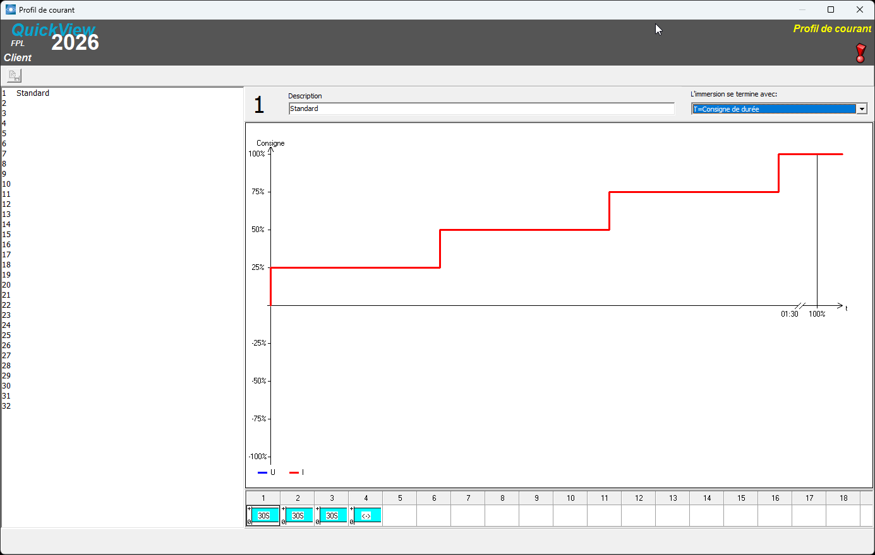
Task: Select step 3 cyan 30S segment block
Action: pos(332,515)
